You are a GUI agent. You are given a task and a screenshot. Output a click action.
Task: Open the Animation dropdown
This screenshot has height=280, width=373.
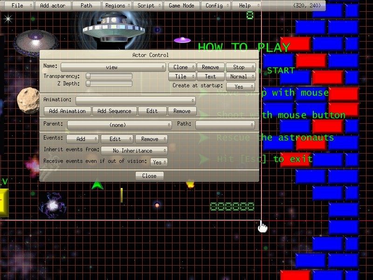(x=135, y=99)
